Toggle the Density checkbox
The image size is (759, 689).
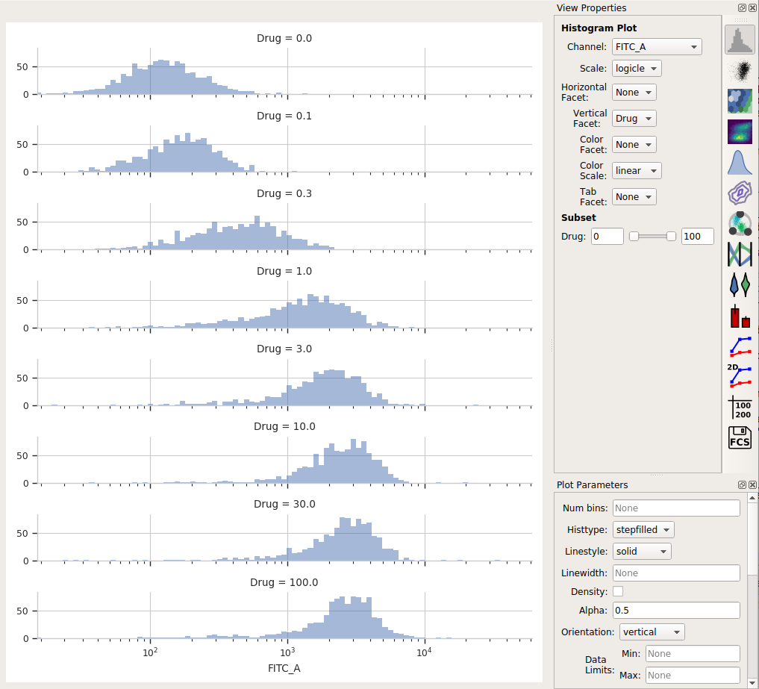[x=618, y=591]
